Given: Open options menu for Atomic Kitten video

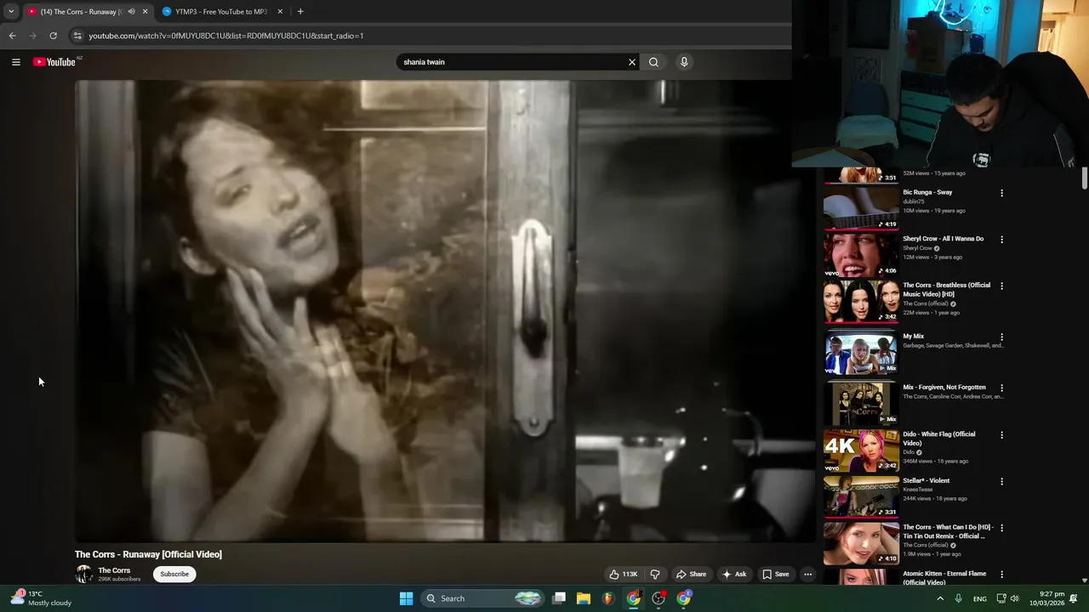Looking at the screenshot, I should coord(1001,575).
